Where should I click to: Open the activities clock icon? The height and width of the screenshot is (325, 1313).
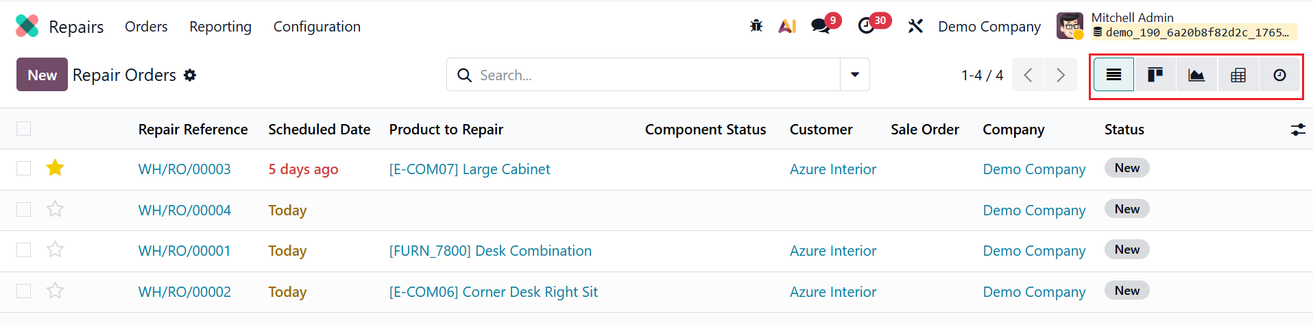pos(867,26)
